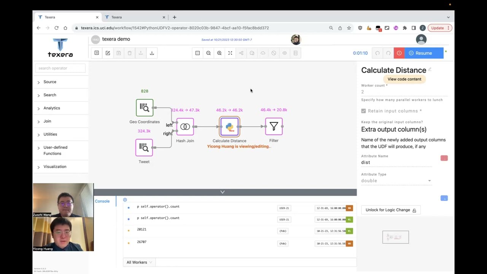Click the Geo Coordinates scan operator icon
The image size is (487, 274).
(145, 108)
